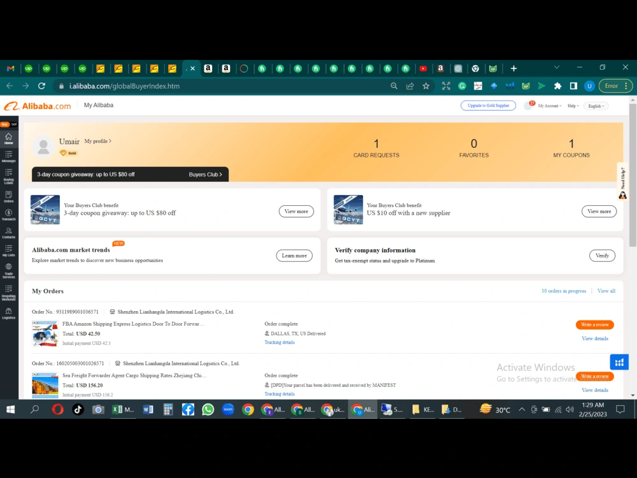This screenshot has width=637, height=478.
Task: Click the Card Requests counter
Action: click(x=376, y=148)
